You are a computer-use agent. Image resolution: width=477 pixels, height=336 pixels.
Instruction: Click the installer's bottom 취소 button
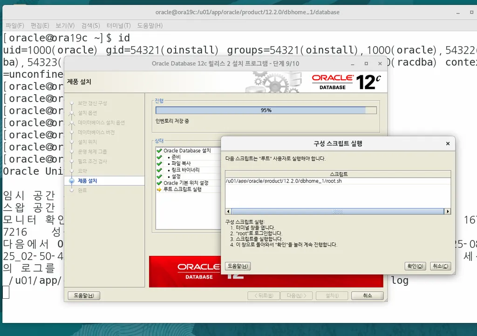point(368,295)
